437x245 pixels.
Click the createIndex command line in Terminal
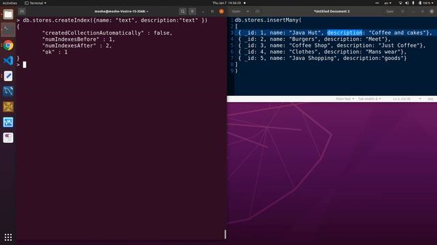click(x=112, y=20)
